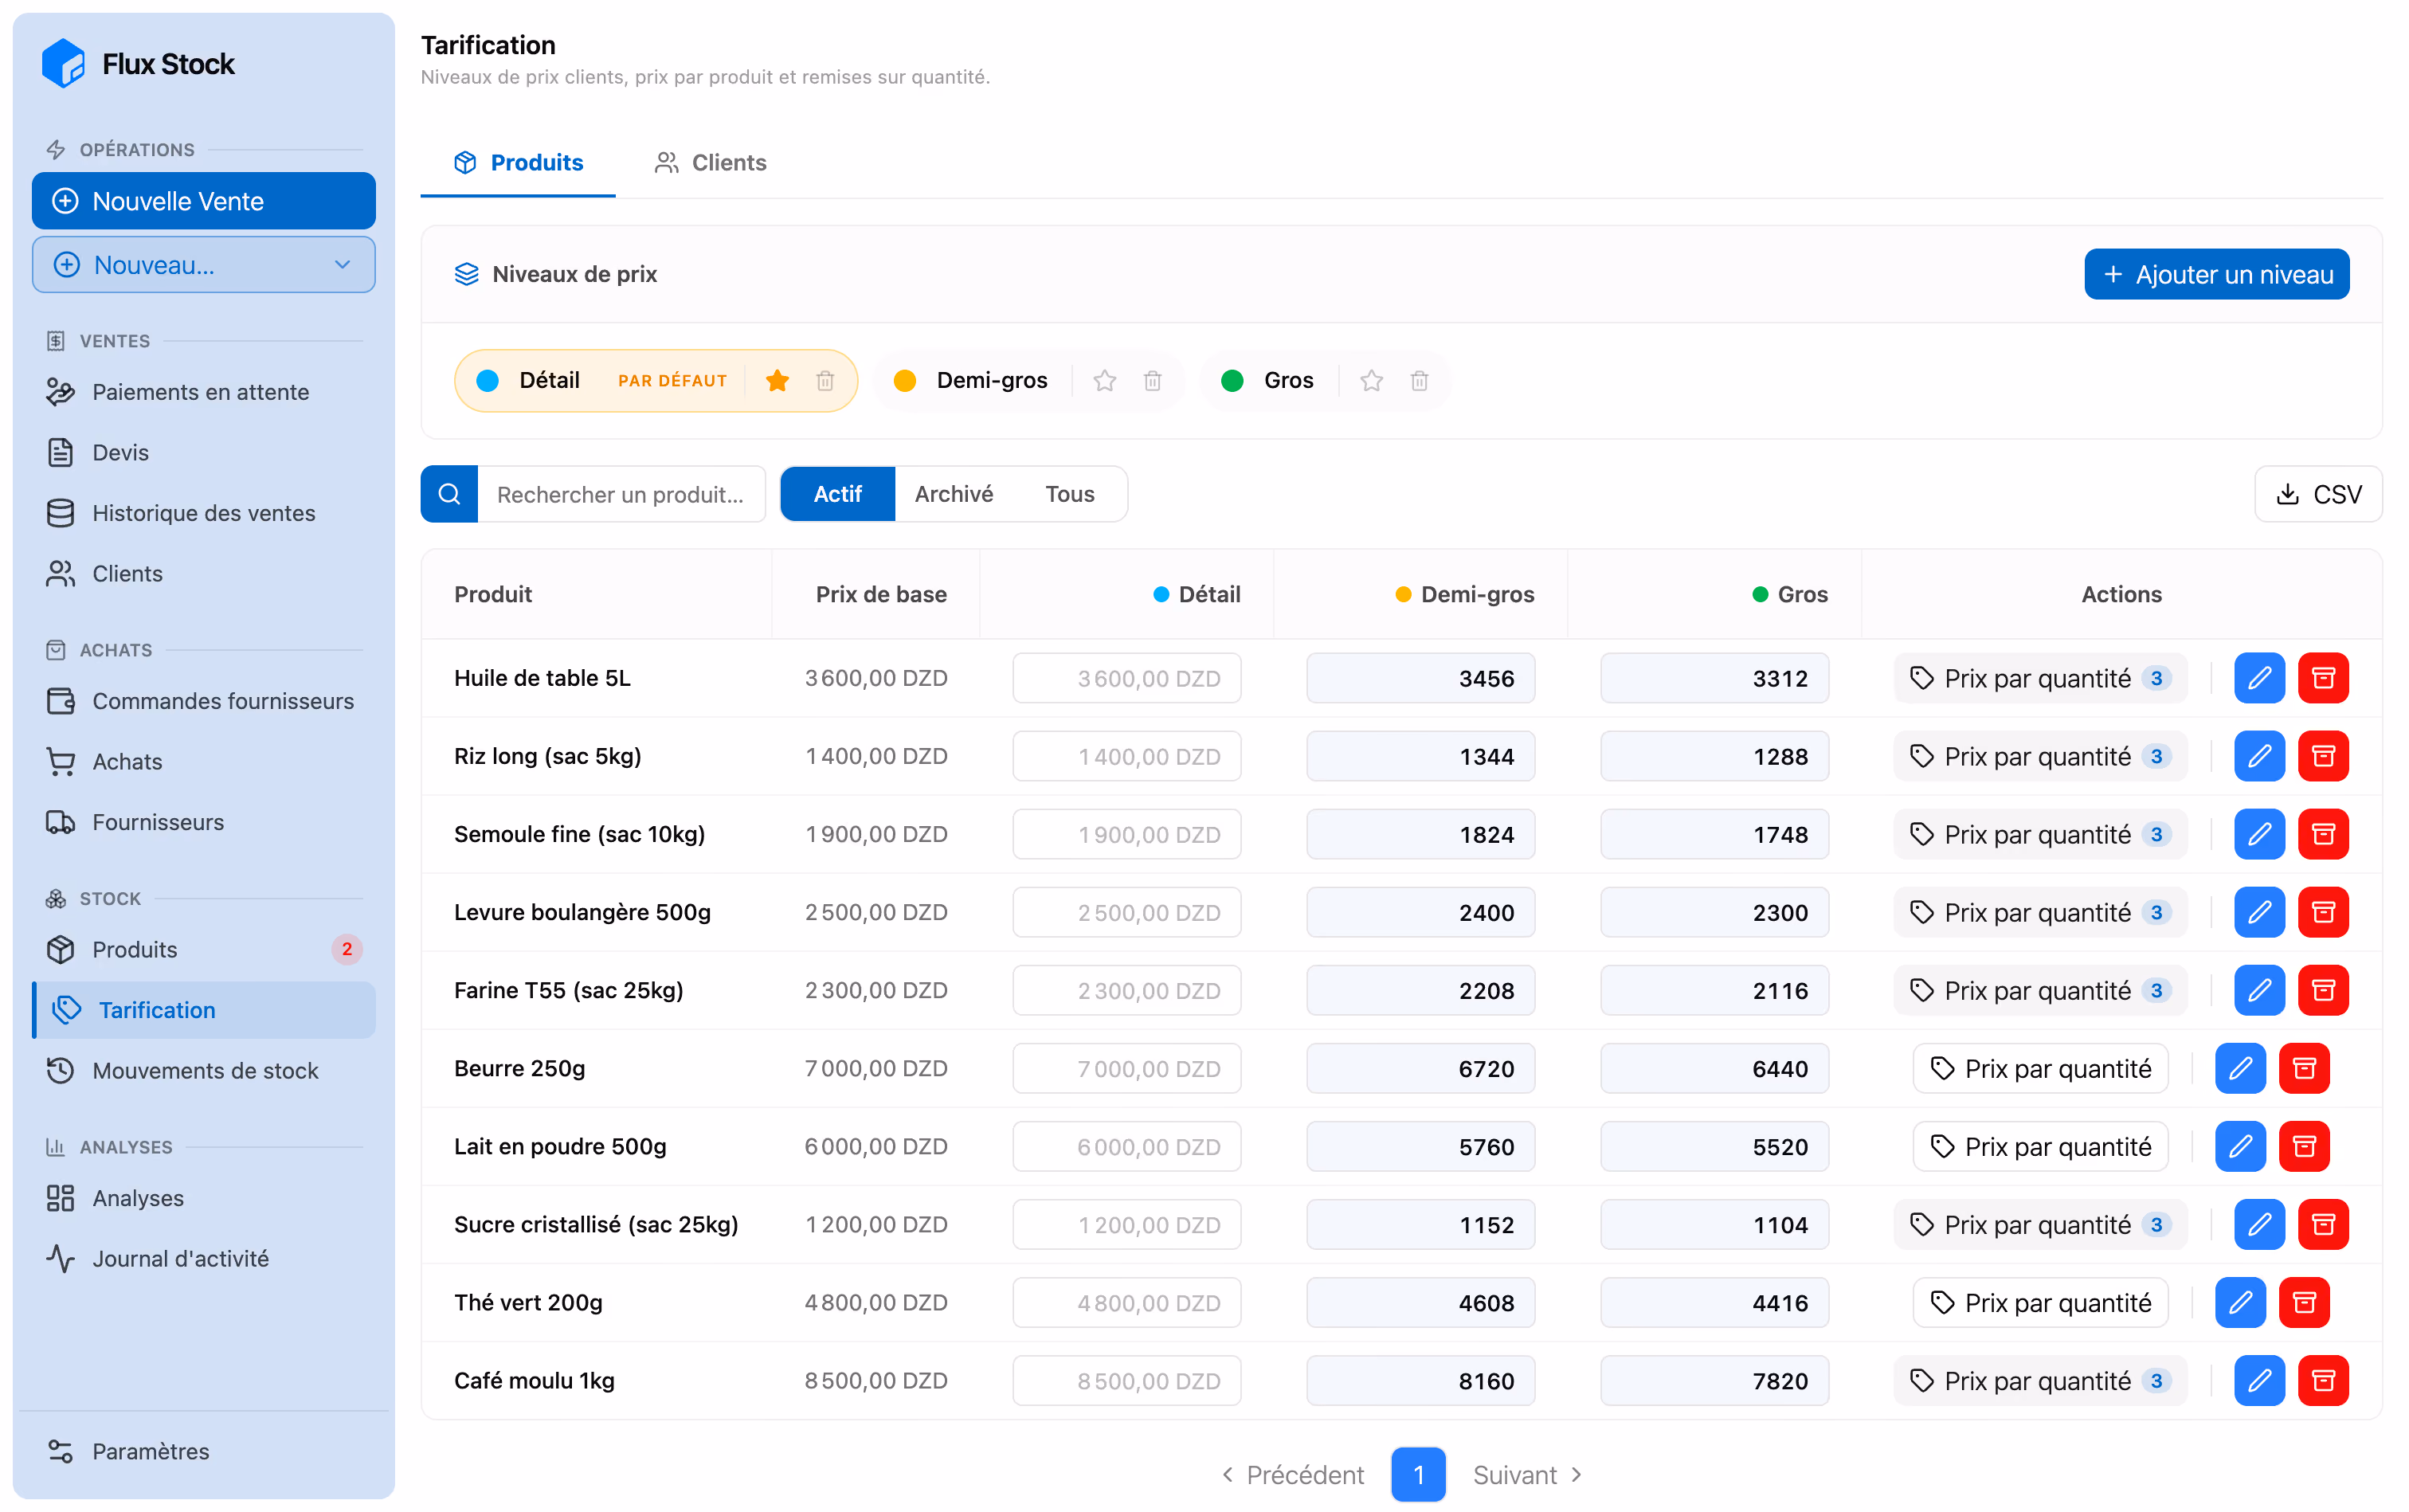This screenshot has height=1512, width=2409.
Task: Open Prix par quantité for Riz long
Action: 2040,756
